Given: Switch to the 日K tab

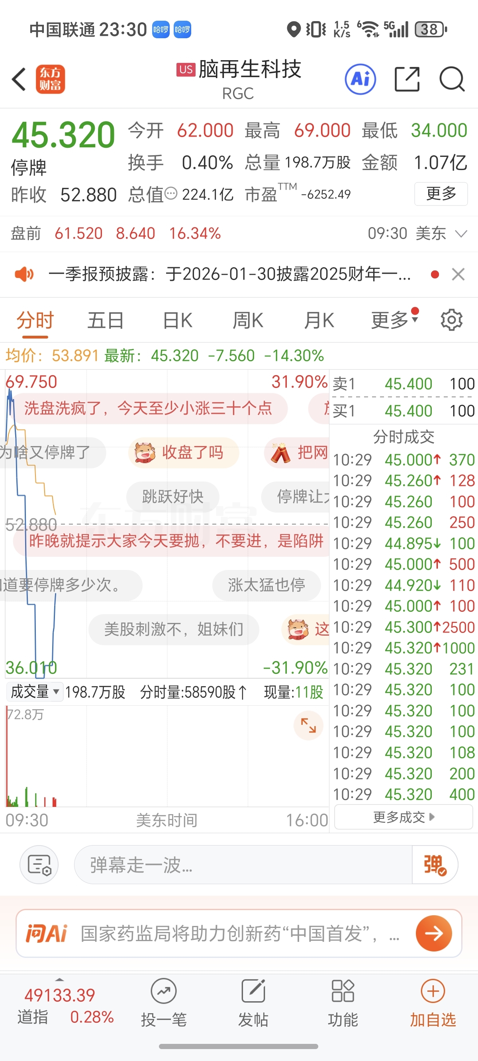Looking at the screenshot, I should pyautogui.click(x=177, y=320).
